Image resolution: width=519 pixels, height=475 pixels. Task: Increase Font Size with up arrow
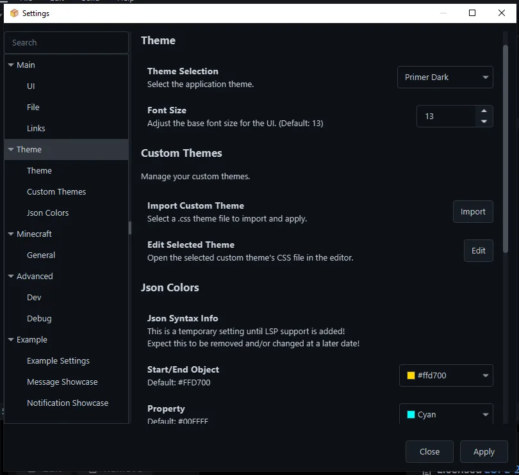click(484, 111)
